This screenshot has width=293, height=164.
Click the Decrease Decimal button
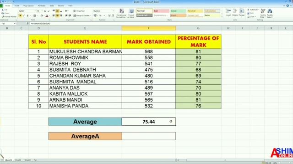[x=113, y=15]
